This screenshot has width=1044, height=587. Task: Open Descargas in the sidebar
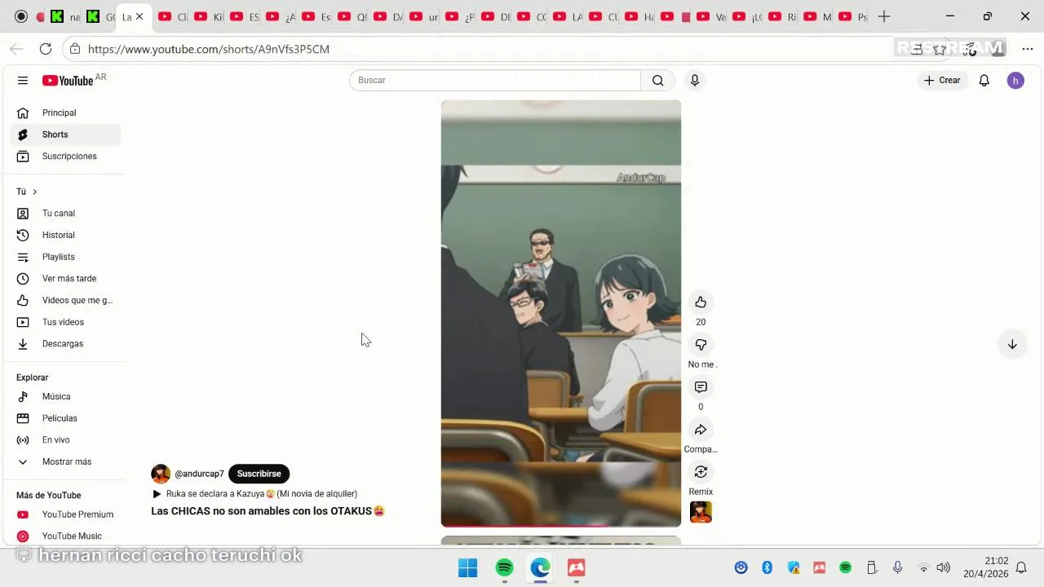click(x=65, y=344)
